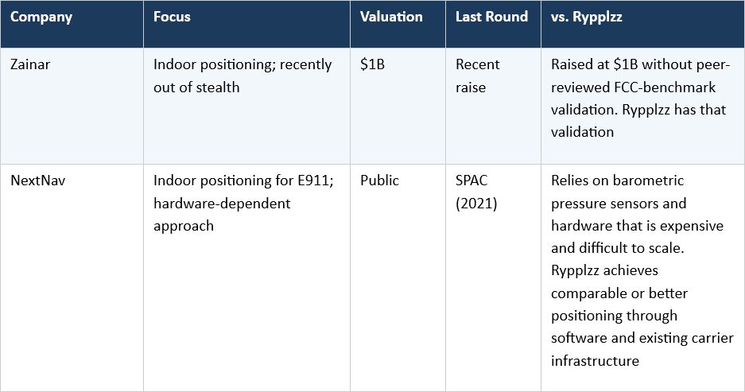The height and width of the screenshot is (392, 745).
Task: Select the $1B valuation cell
Action: (372, 65)
